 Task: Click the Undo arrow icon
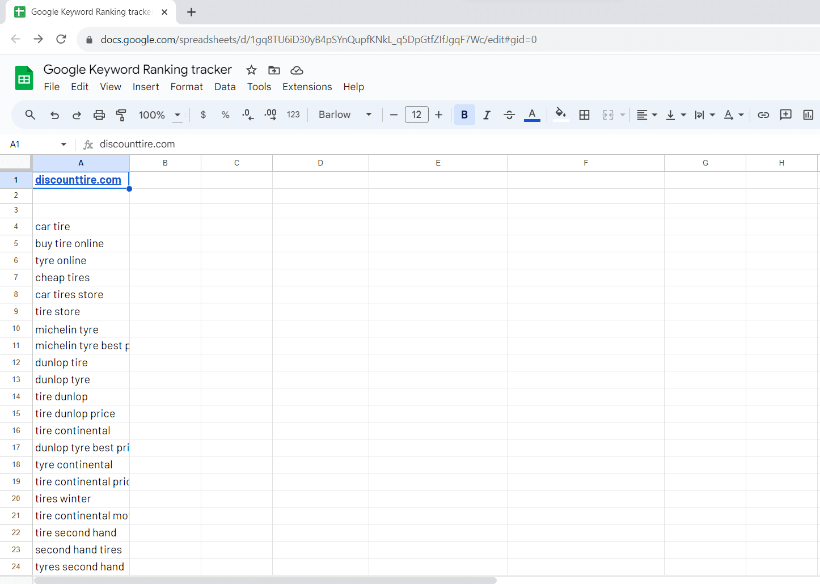pyautogui.click(x=54, y=115)
